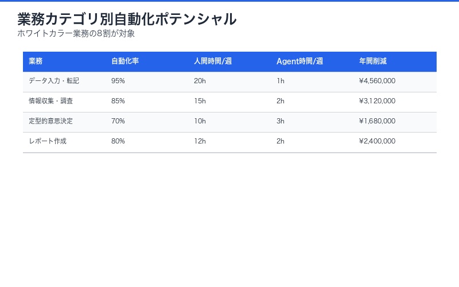
Task: Click the ¥1,680,000 savings cell
Action: (x=377, y=121)
